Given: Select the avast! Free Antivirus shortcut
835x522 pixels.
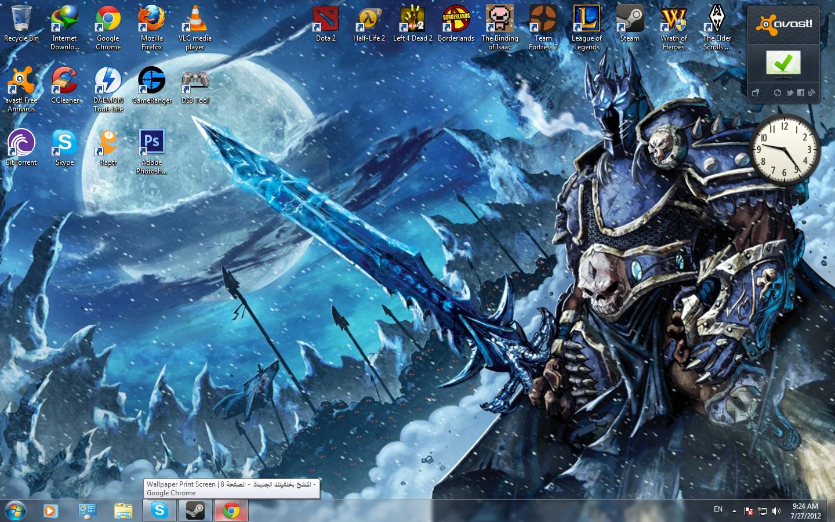Looking at the screenshot, I should tap(21, 90).
